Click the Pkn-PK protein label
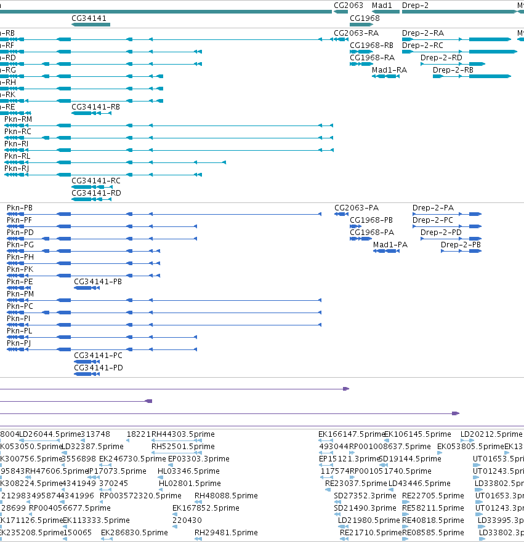Viewport: 524px width, 542px height. tap(20, 269)
